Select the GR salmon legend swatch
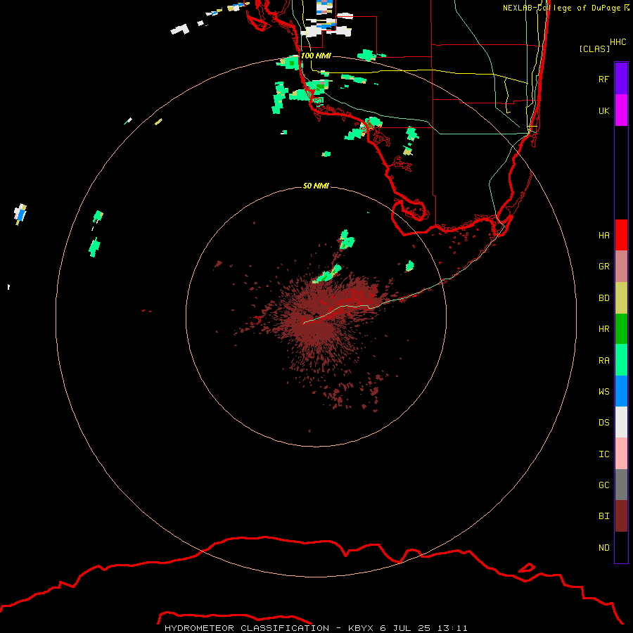Screen dimensions: 633x633 (621, 267)
